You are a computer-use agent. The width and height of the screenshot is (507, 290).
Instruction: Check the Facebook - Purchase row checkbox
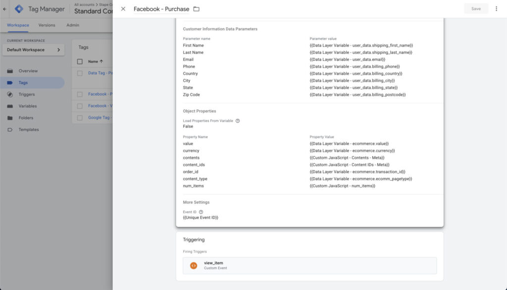pos(80,94)
